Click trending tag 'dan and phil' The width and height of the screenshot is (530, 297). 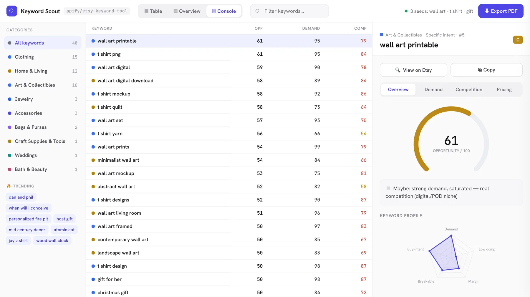(21, 197)
